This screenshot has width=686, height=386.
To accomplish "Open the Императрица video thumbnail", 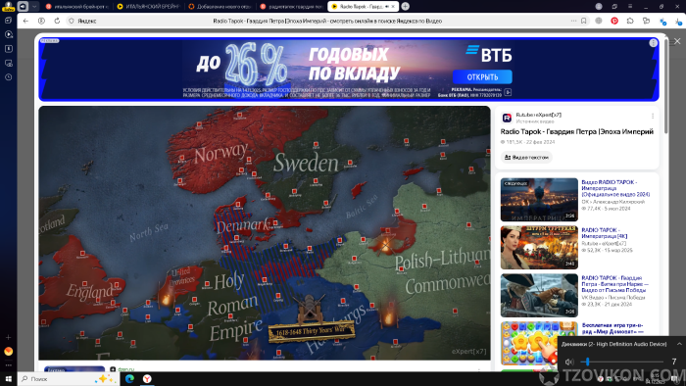I will coord(539,199).
